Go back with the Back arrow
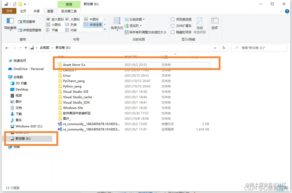 coord(7,48)
